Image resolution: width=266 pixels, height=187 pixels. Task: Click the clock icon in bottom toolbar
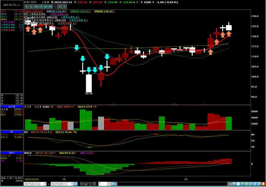point(238,184)
